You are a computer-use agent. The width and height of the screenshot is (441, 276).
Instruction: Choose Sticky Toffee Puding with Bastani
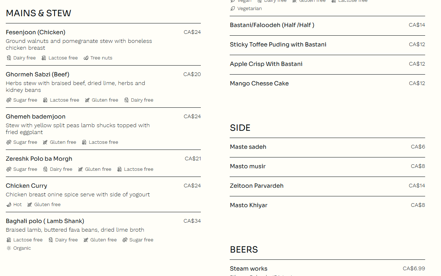pyautogui.click(x=327, y=45)
